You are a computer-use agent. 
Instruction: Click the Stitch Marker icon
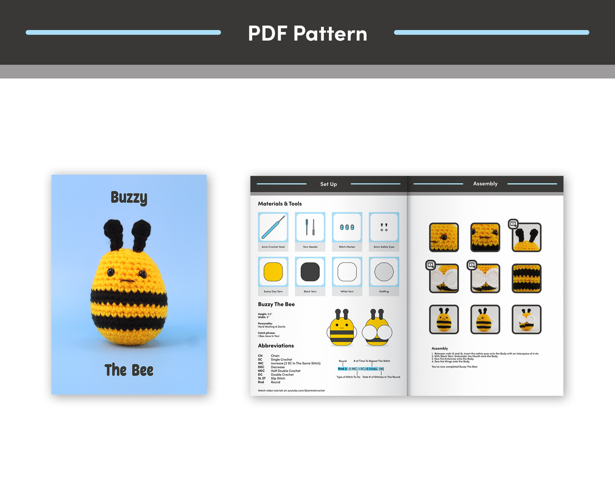(x=347, y=227)
